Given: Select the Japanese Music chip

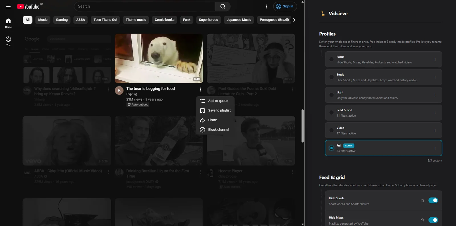Looking at the screenshot, I should pos(239,20).
